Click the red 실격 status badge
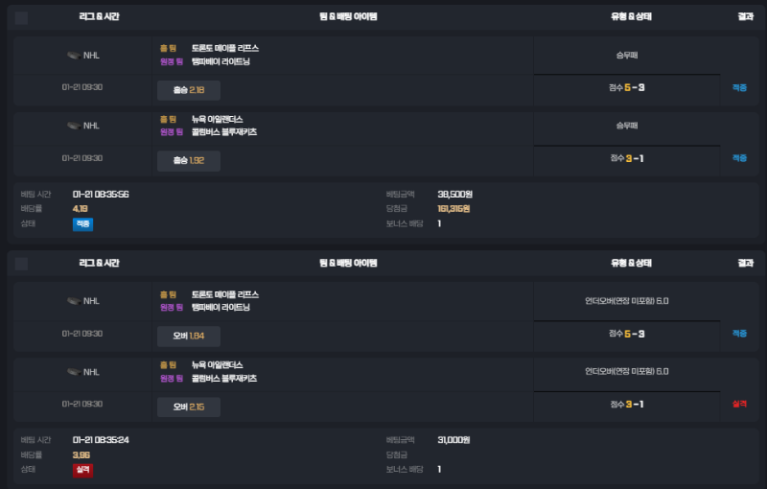This screenshot has width=767, height=489. click(x=82, y=470)
